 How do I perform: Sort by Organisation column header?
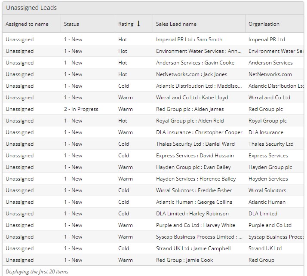click(x=264, y=24)
